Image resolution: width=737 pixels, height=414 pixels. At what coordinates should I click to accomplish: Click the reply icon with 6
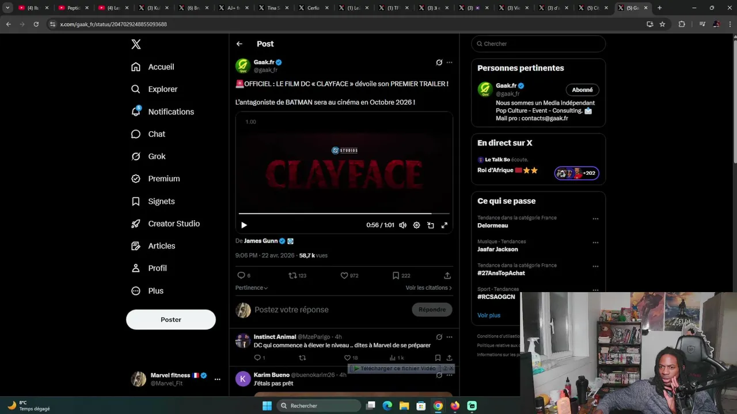(x=244, y=275)
